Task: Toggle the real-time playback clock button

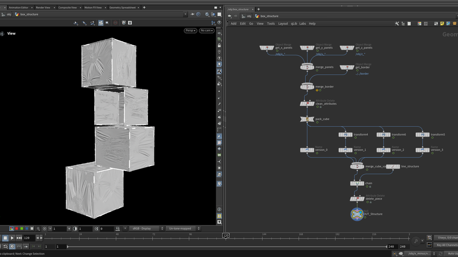Action: click(12, 246)
